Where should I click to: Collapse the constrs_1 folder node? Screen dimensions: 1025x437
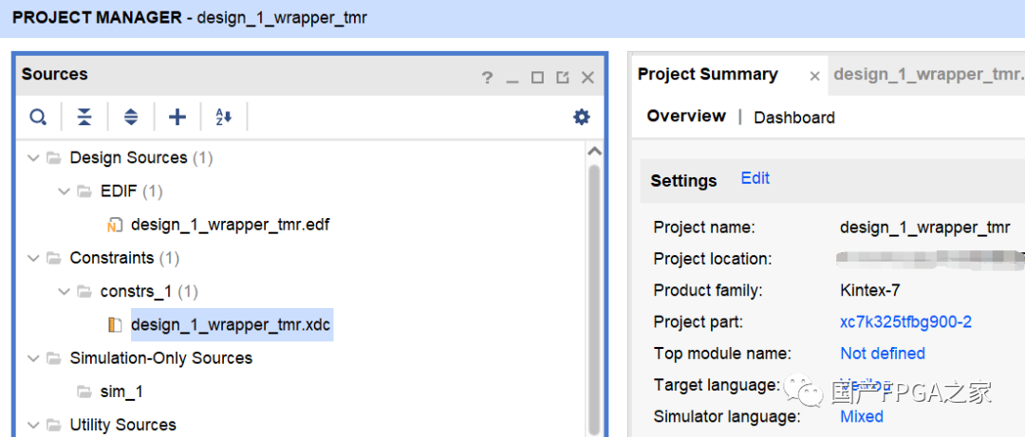[65, 291]
